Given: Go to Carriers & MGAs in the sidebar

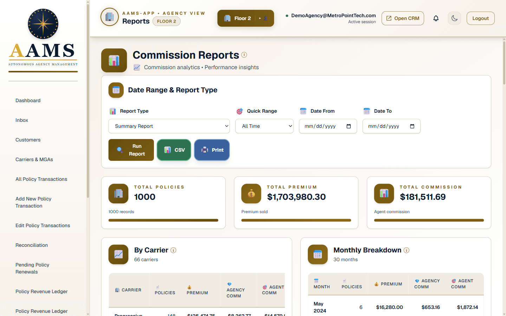Looking at the screenshot, I should click(x=34, y=159).
